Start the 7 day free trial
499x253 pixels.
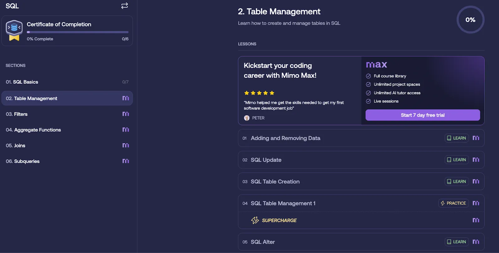pyautogui.click(x=423, y=115)
